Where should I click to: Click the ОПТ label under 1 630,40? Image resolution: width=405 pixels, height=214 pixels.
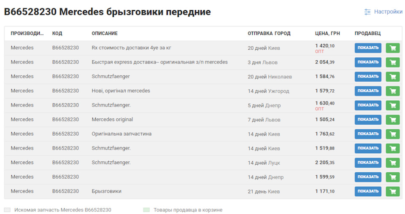pyautogui.click(x=319, y=109)
